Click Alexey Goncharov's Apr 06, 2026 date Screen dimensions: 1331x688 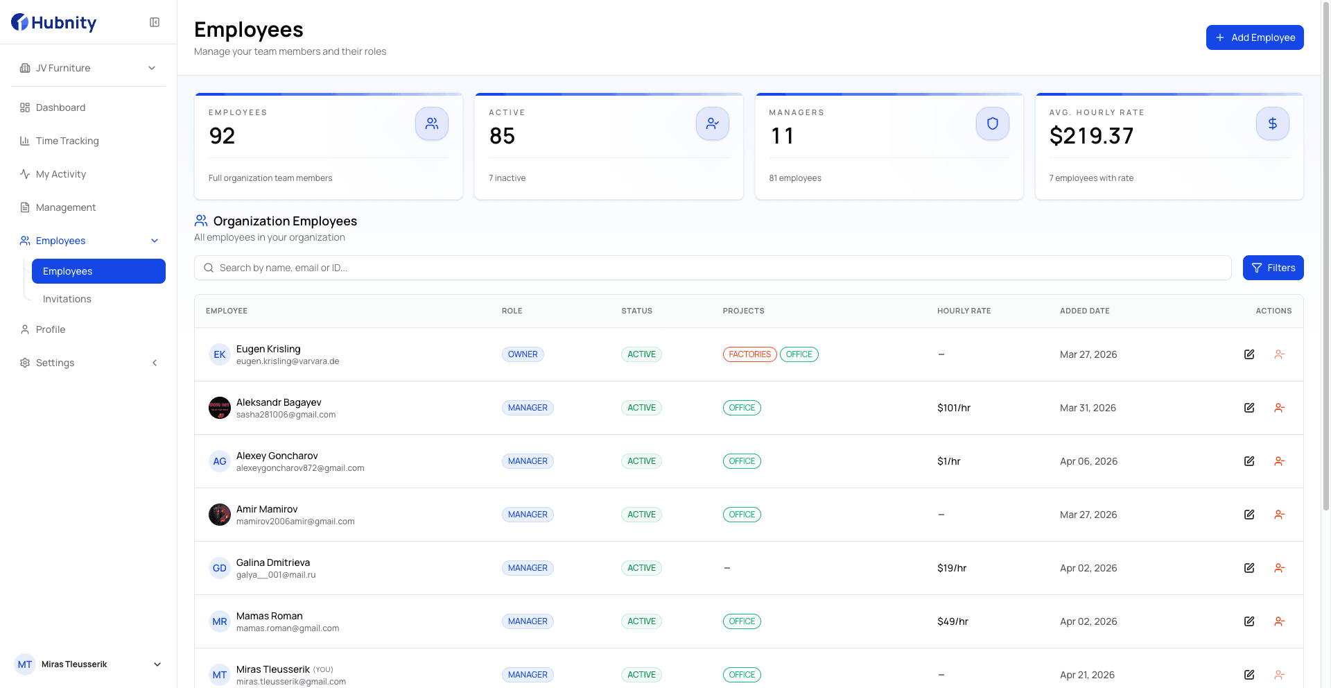coord(1088,461)
